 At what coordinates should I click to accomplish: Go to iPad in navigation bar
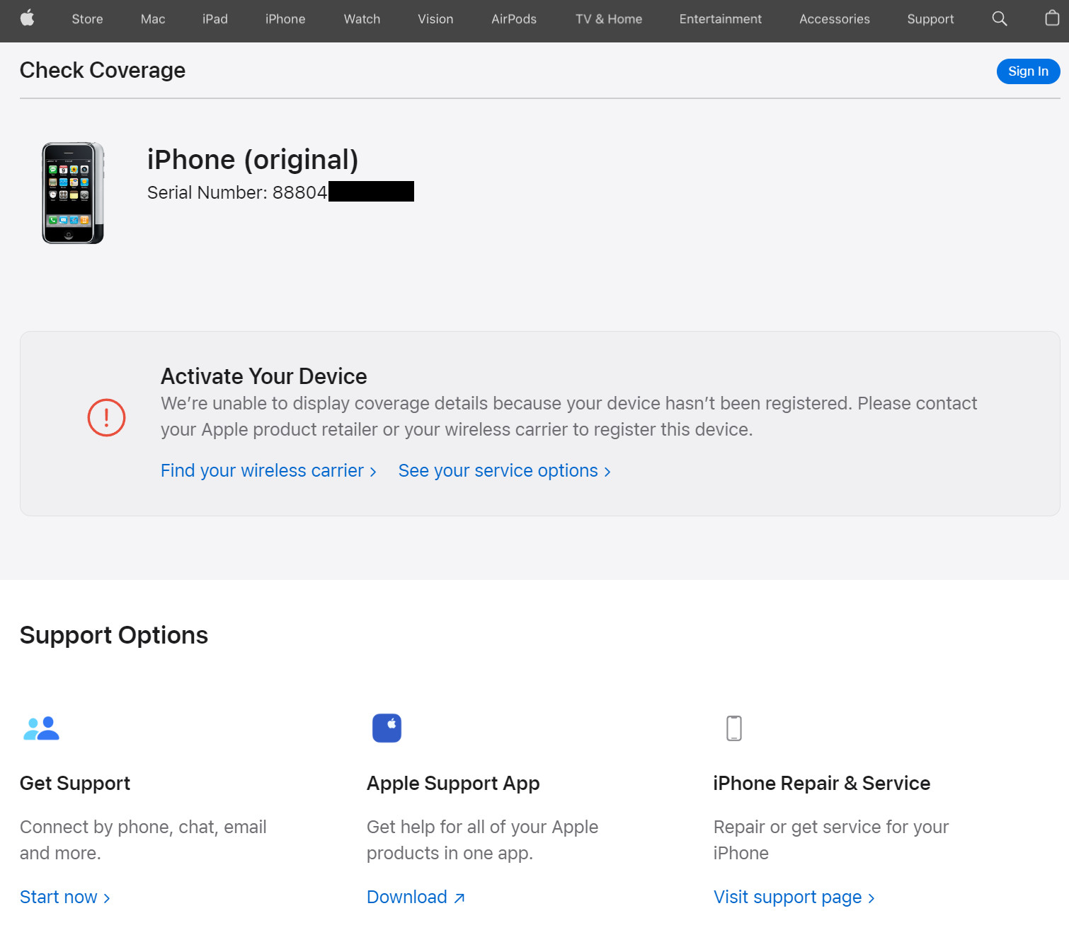[215, 19]
